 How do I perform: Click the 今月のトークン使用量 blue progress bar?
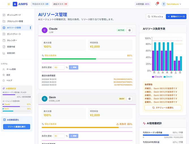[x=156, y=135]
